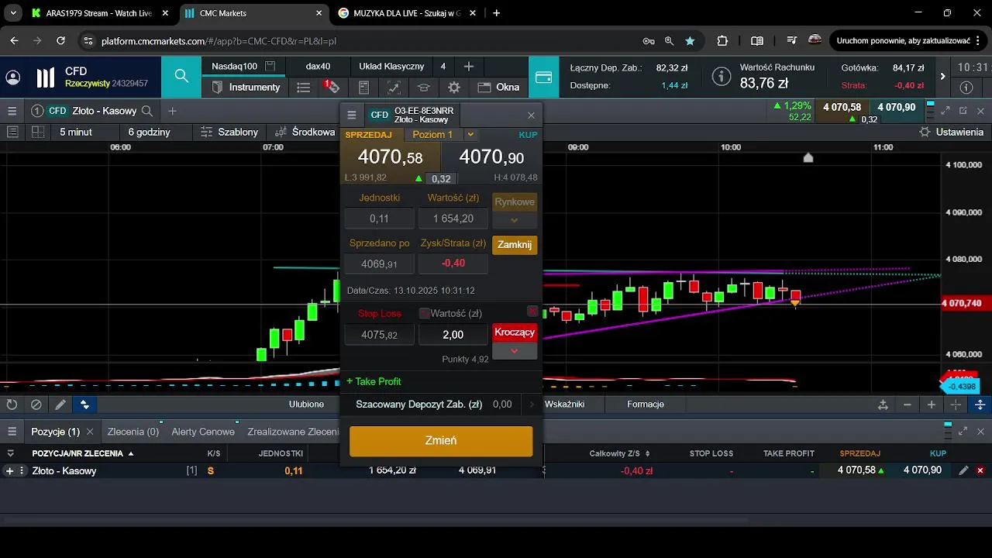The width and height of the screenshot is (992, 558).
Task: Open the 6 godziny time range selector
Action: [x=149, y=132]
